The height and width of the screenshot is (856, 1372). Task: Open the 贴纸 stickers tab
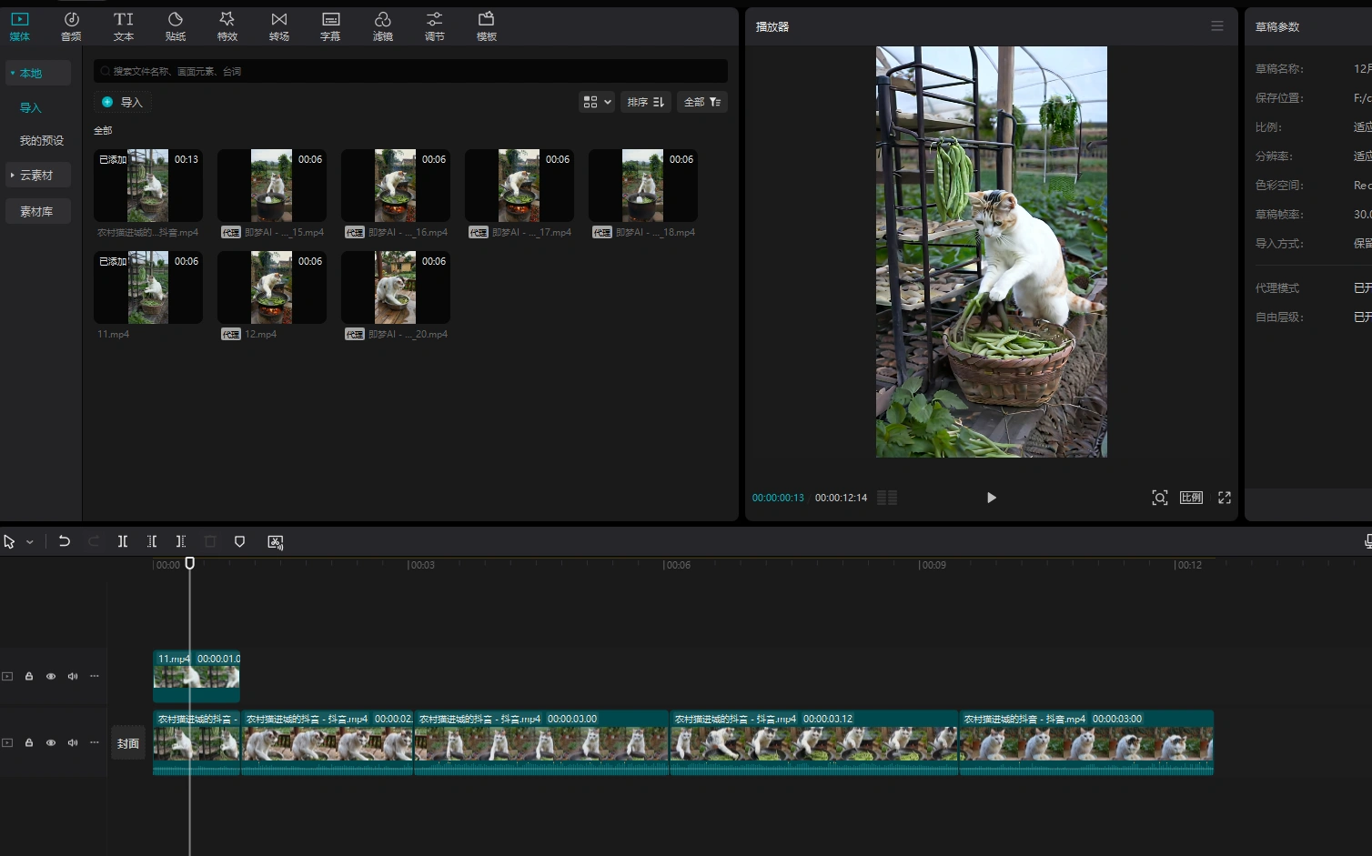[176, 26]
